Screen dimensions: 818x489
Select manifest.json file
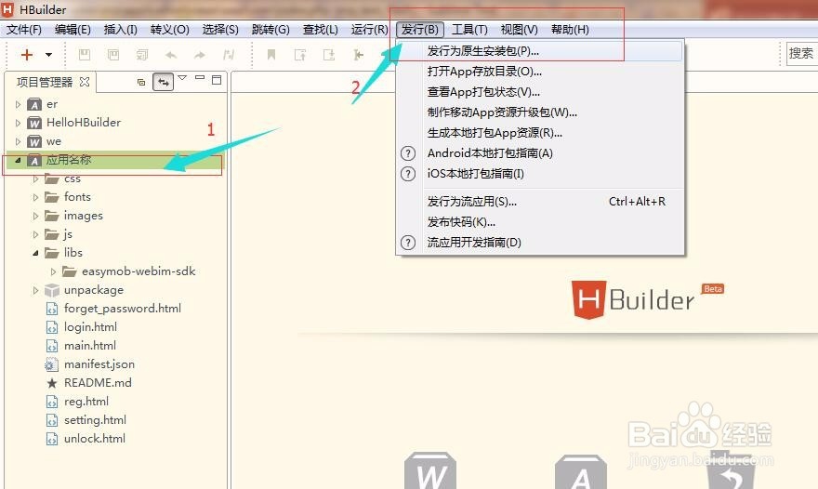99,364
